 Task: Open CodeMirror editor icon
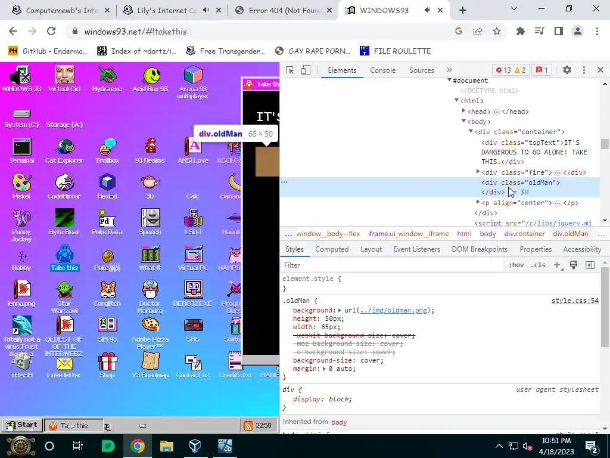(x=64, y=187)
